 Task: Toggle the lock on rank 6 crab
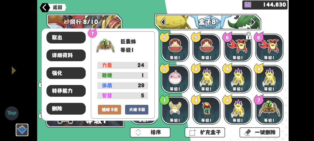(x=248, y=36)
